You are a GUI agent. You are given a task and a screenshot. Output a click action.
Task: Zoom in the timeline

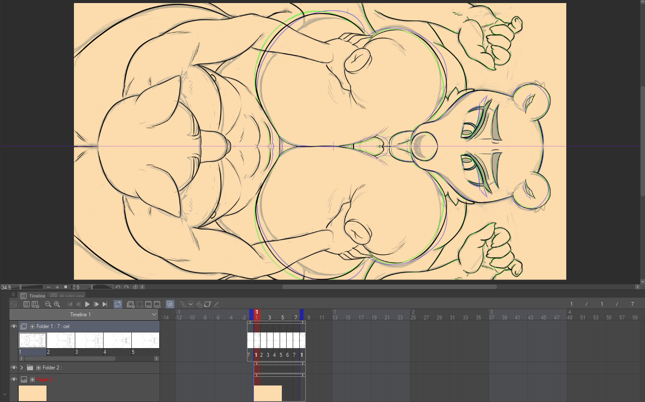[57, 304]
